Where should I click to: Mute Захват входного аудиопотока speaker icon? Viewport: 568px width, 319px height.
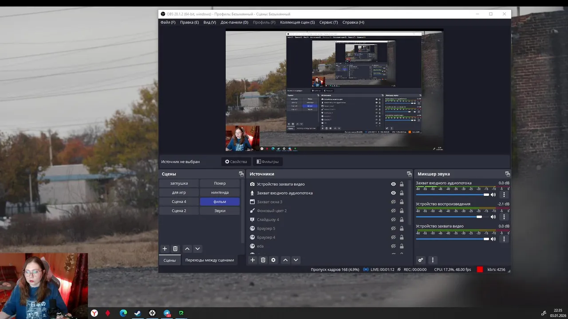pyautogui.click(x=493, y=195)
